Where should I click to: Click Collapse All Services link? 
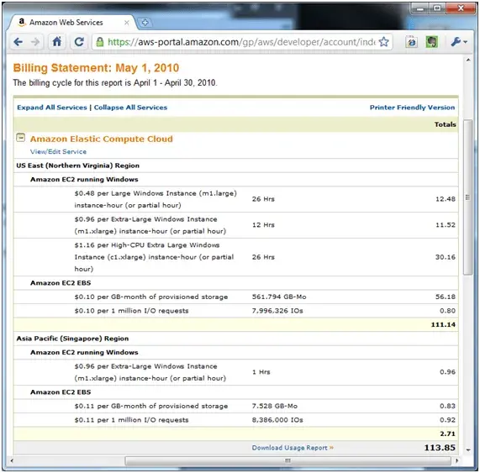pyautogui.click(x=130, y=108)
